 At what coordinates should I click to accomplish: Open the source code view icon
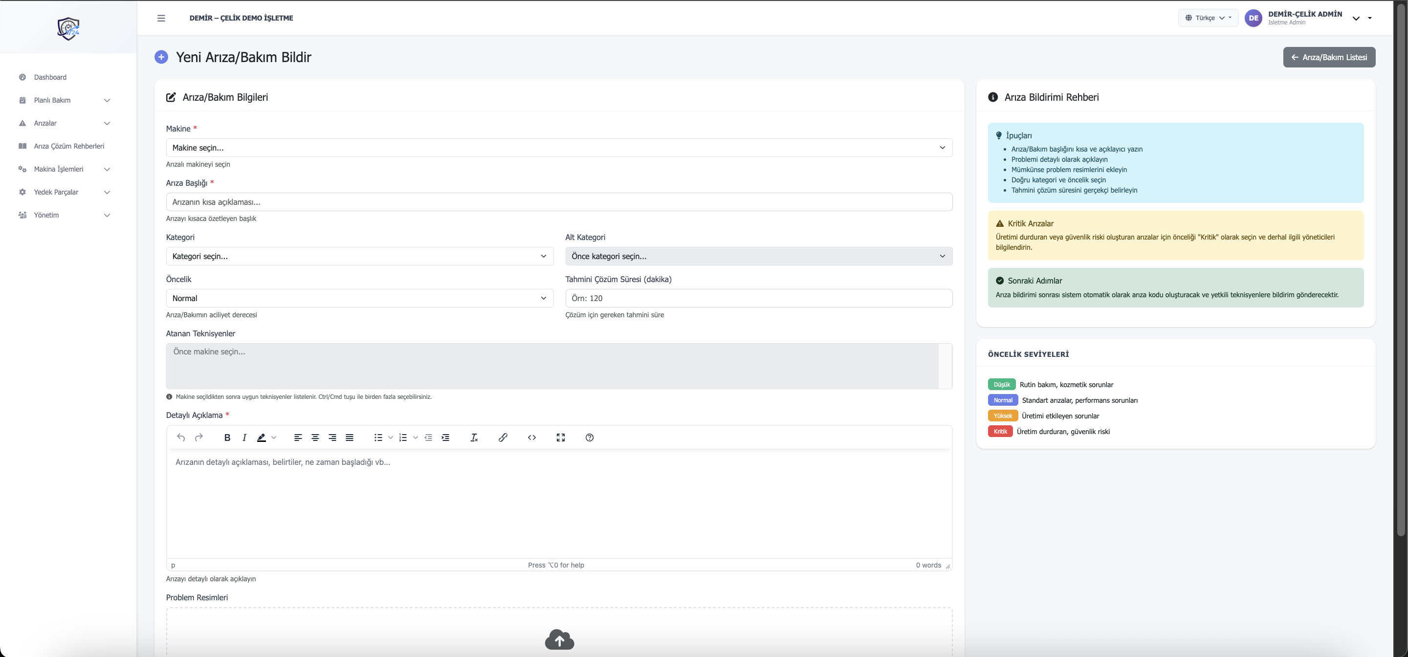pos(532,438)
